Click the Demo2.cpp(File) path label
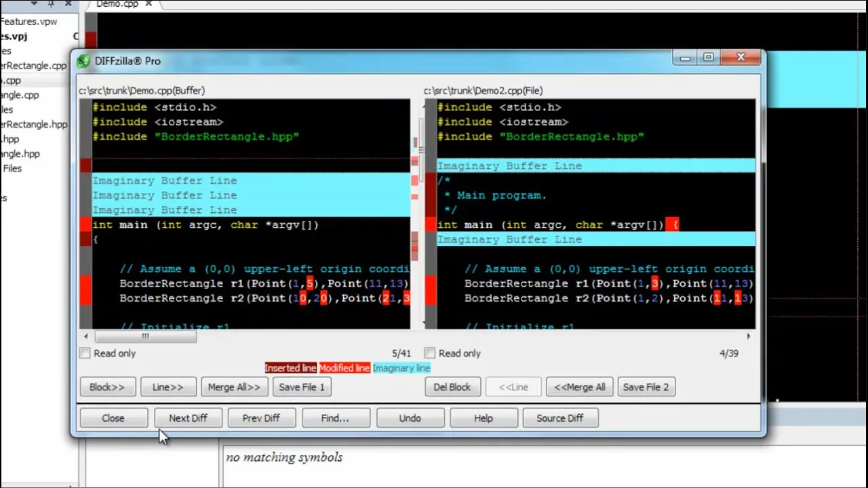The height and width of the screenshot is (488, 868). coord(484,90)
